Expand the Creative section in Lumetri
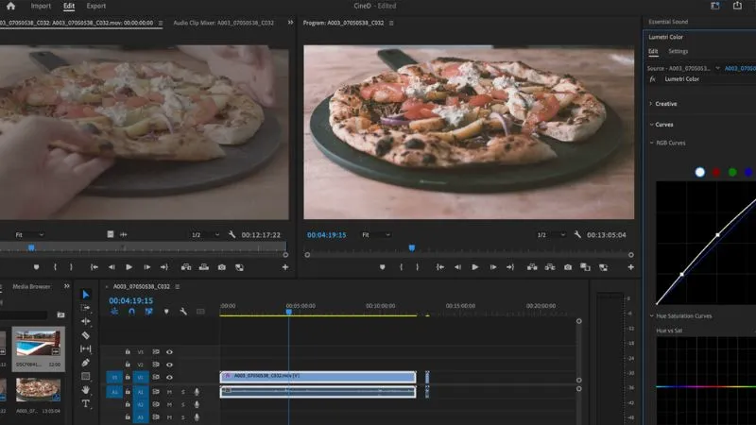Viewport: 756px width, 425px height. (x=650, y=104)
